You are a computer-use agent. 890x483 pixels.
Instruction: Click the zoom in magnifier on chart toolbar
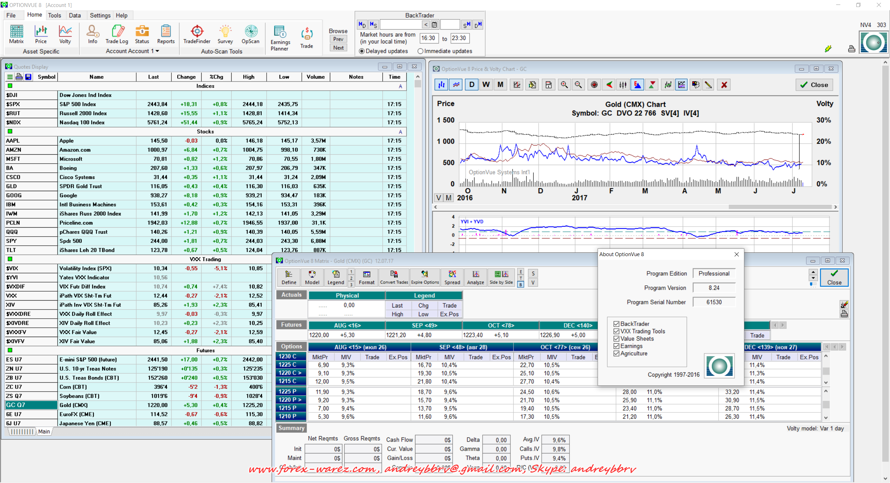coord(564,85)
